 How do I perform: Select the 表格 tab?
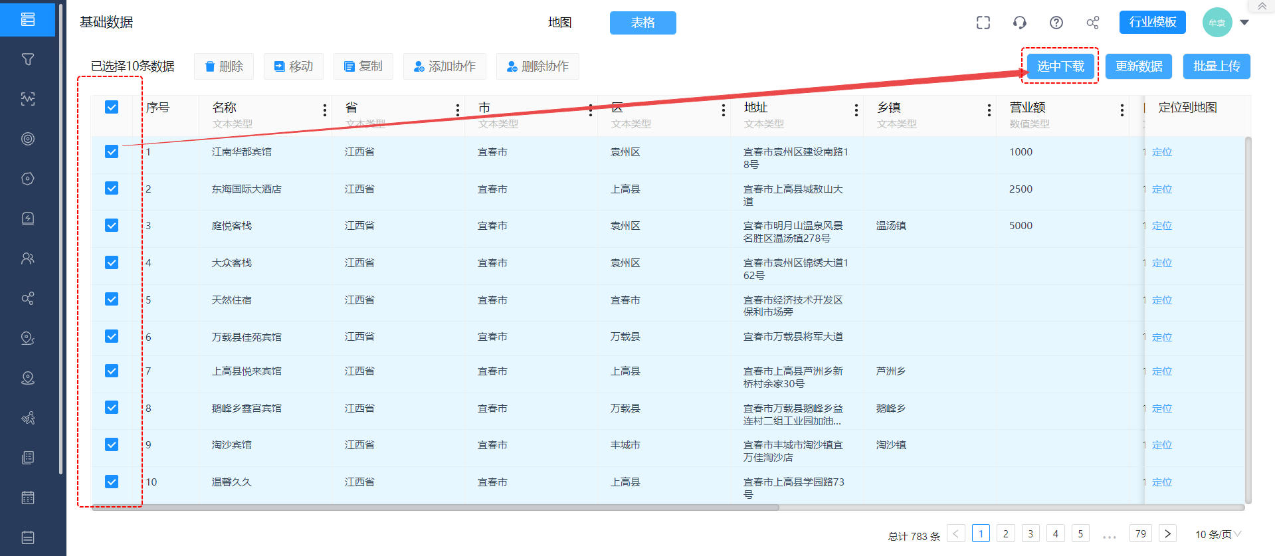(x=643, y=23)
